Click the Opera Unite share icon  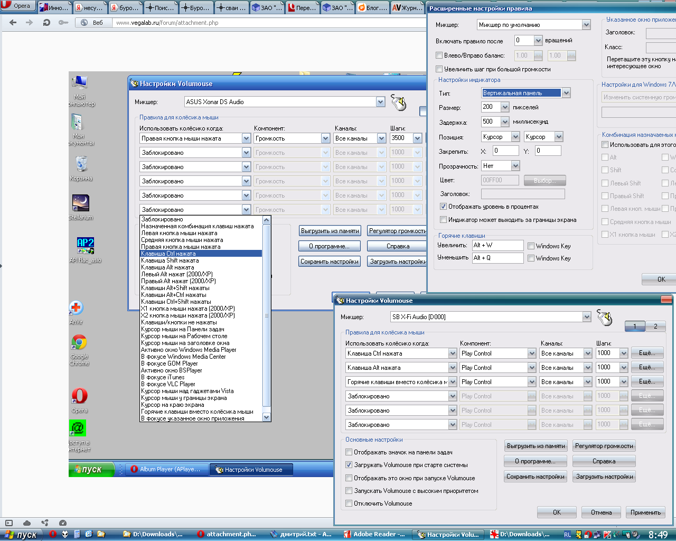[45, 523]
